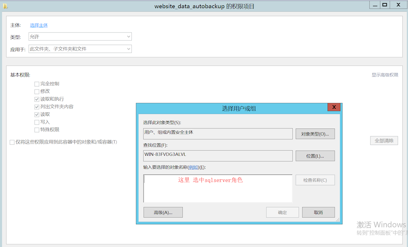Uncheck the 列出文件夹内容 checkbox
The image size is (408, 247).
click(37, 107)
